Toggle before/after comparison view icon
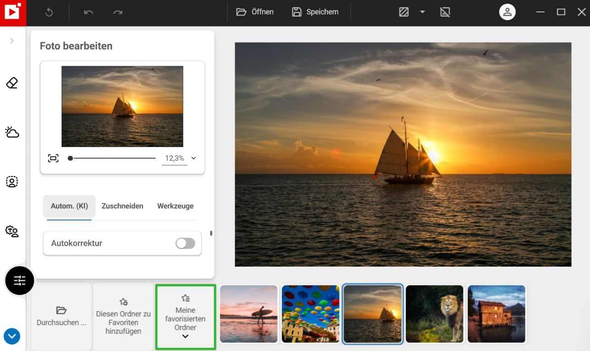Screen dimensions: 590x351 [404, 12]
